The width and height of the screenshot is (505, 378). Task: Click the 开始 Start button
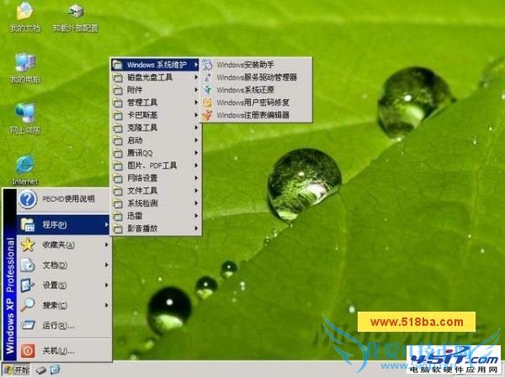tap(16, 370)
